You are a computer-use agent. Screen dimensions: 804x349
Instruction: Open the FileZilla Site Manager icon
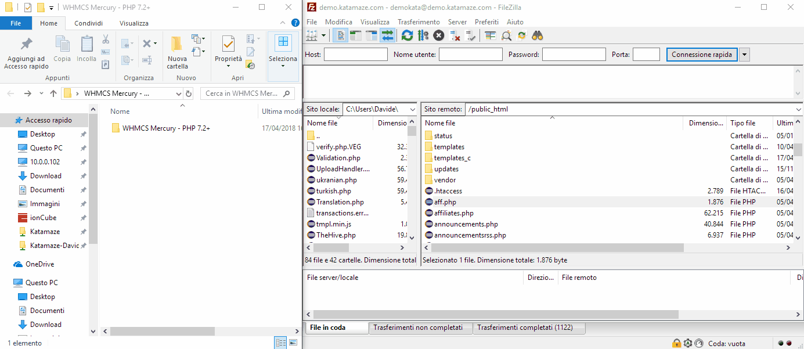click(312, 35)
